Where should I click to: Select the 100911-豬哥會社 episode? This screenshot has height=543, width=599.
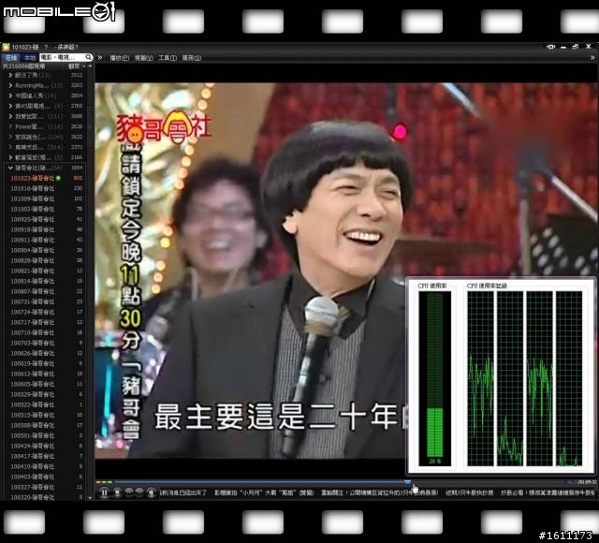pos(33,240)
